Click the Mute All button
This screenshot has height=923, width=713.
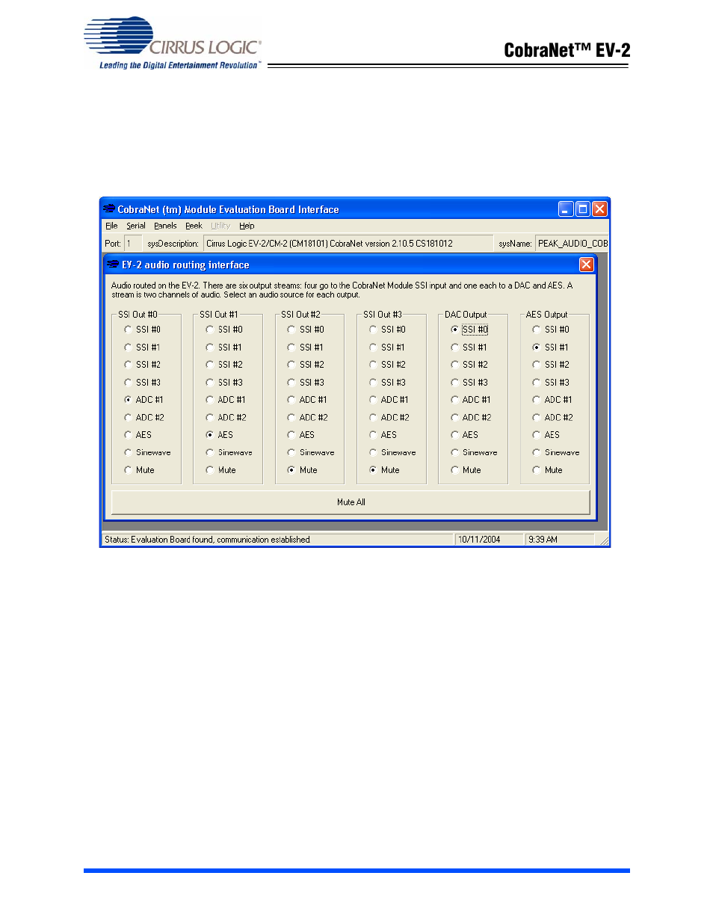click(x=351, y=502)
